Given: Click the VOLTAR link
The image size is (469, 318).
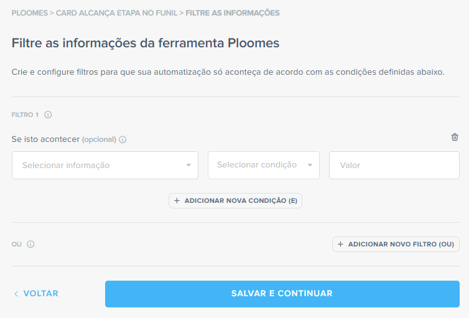Looking at the screenshot, I should point(40,294).
